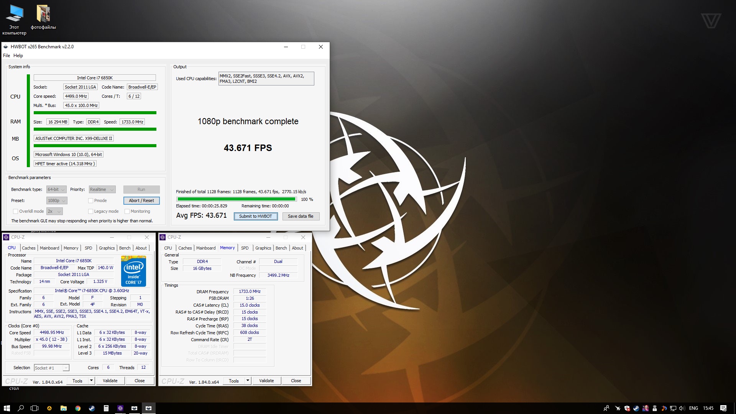736x414 pixels.
Task: Click Validate in left CPU-Z window
Action: coord(110,381)
